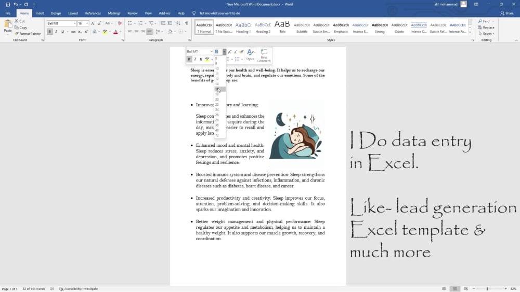Screen dimensions: 520x292
Task: Choose font size 12 from the list
Action: pyautogui.click(x=217, y=79)
